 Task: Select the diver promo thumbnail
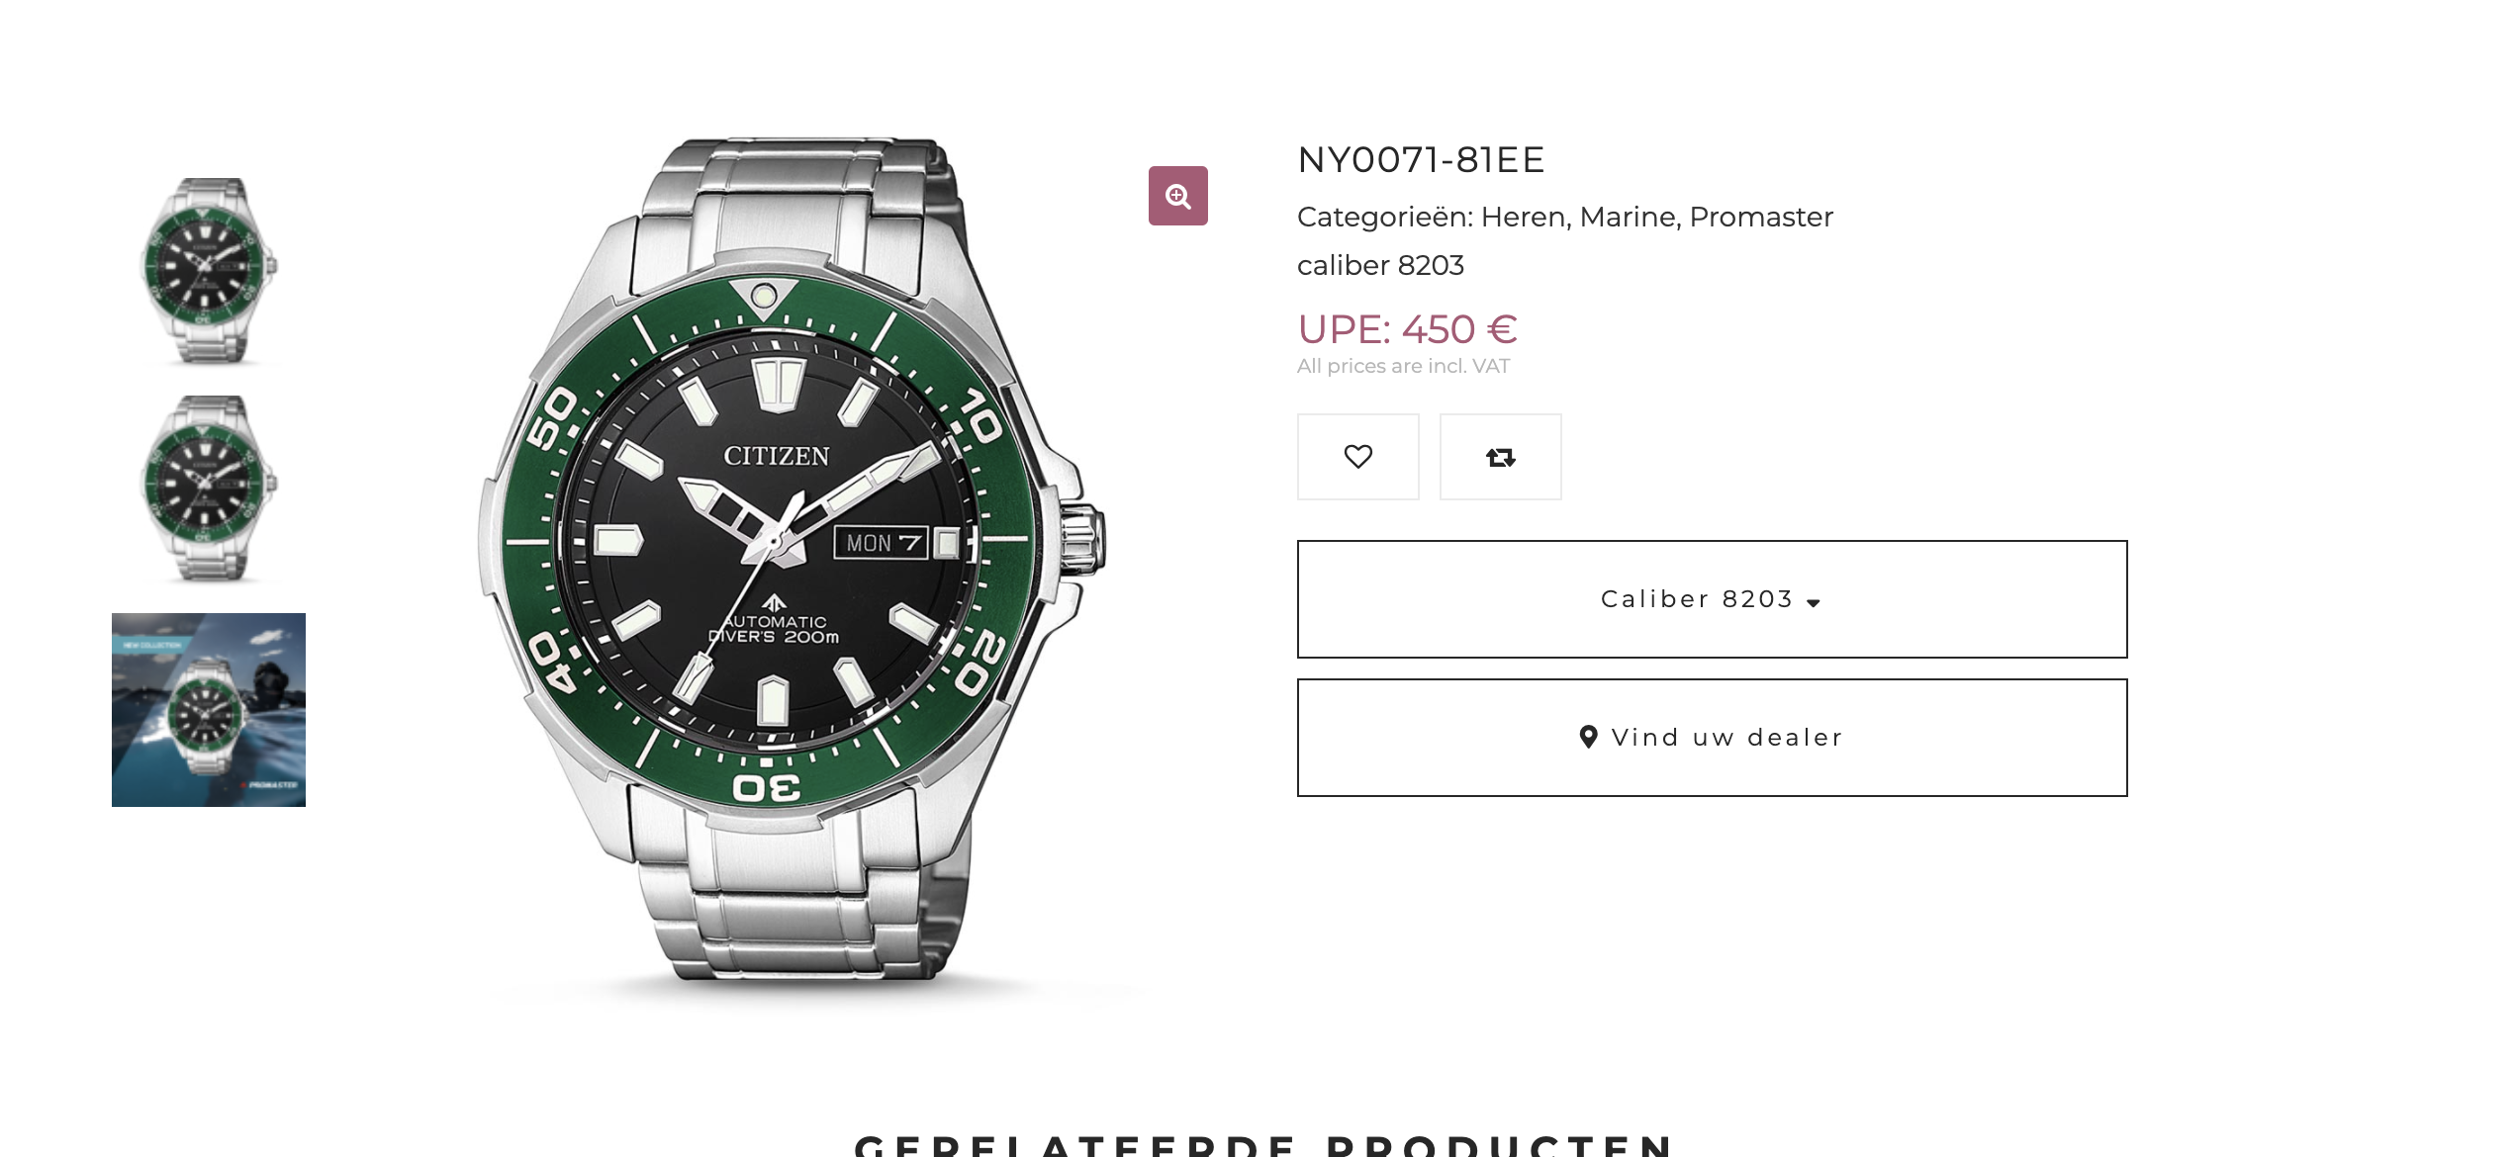click(x=209, y=710)
